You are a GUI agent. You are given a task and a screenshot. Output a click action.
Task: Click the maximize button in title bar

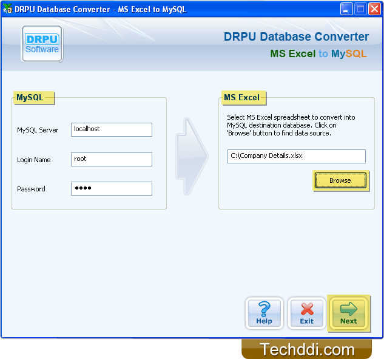(x=360, y=9)
